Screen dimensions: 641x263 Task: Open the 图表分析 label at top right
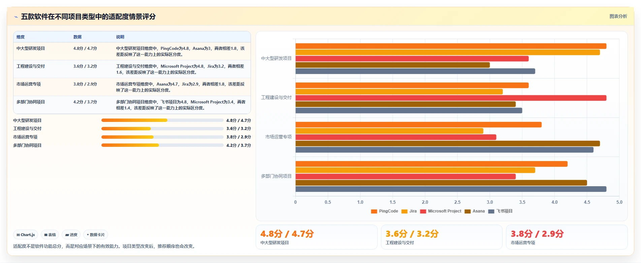(x=618, y=17)
